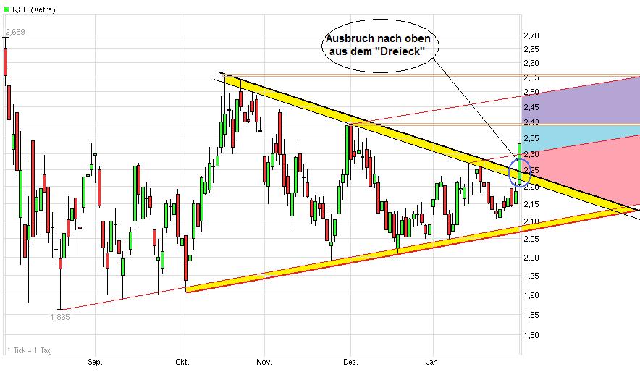Select the Nov. month label
The image size is (640, 372).
264,362
